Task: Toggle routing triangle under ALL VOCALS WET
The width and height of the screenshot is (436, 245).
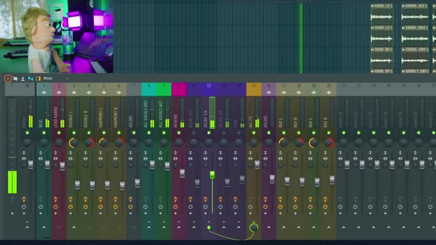Action: pyautogui.click(x=163, y=227)
